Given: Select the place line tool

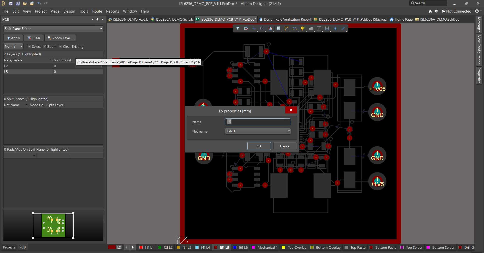Looking at the screenshot, I should pos(343,28).
